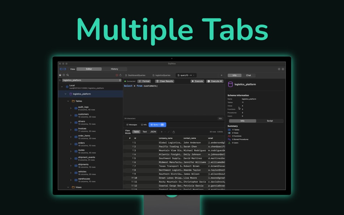Viewport: 344px width, 215px height.
Task: Open search with the magnifier icon
Action: [x=68, y=75]
